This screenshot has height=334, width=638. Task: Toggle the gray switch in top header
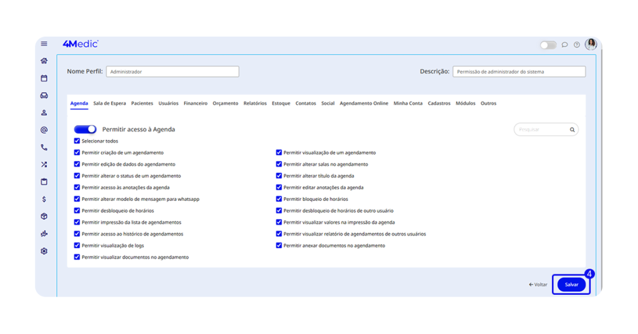tap(548, 45)
